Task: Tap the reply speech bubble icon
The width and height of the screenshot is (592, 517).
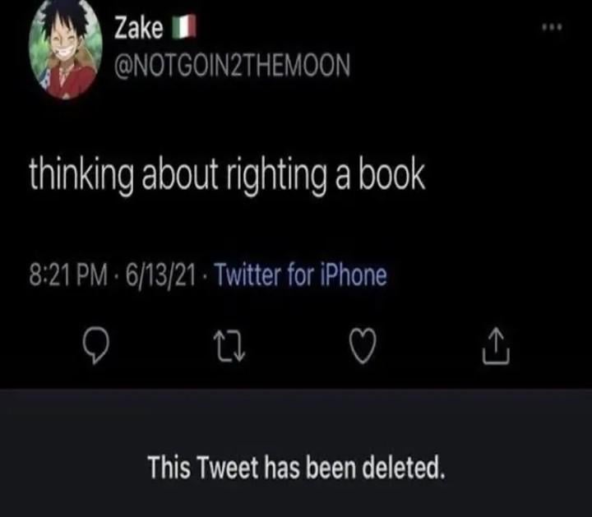Action: [x=96, y=345]
